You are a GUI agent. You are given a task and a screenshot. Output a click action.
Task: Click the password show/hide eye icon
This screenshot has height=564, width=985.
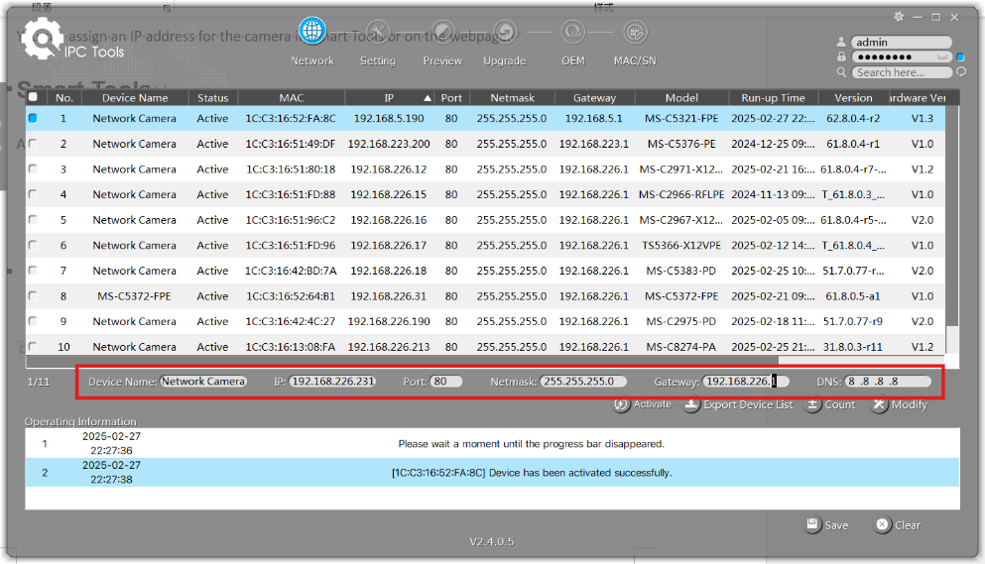[942, 57]
